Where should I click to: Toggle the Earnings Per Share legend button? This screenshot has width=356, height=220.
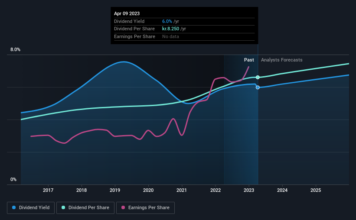pos(145,208)
